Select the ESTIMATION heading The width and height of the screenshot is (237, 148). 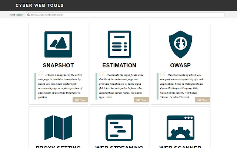pos(119,65)
